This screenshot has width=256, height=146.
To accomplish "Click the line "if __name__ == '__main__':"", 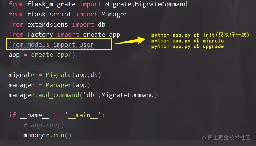I will 57,115.
